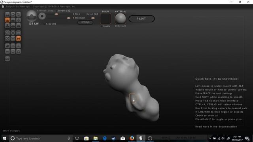Select the Smooth tool
The image size is (253, 142).
click(19, 26)
